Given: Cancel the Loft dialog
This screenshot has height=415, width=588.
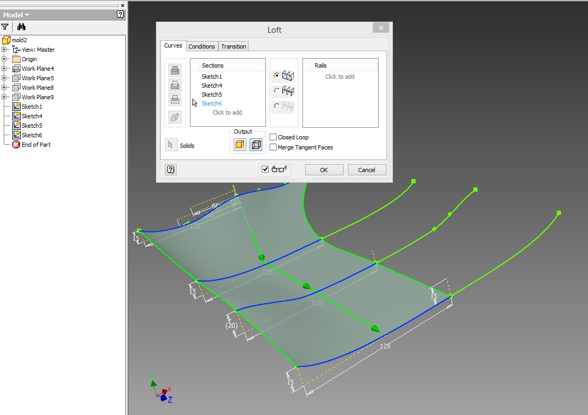Looking at the screenshot, I should click(x=366, y=169).
